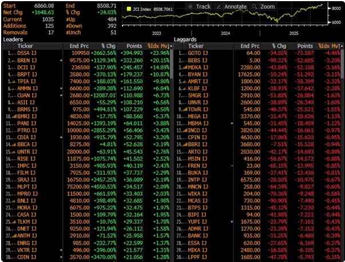Click the Additions count 125
345x262 pixels.
point(49,26)
